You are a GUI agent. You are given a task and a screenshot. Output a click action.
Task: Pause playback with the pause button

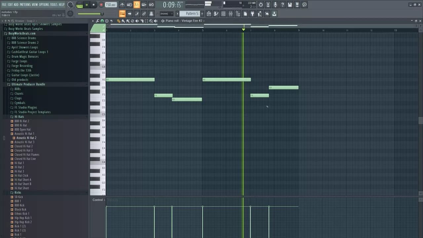[87, 5]
